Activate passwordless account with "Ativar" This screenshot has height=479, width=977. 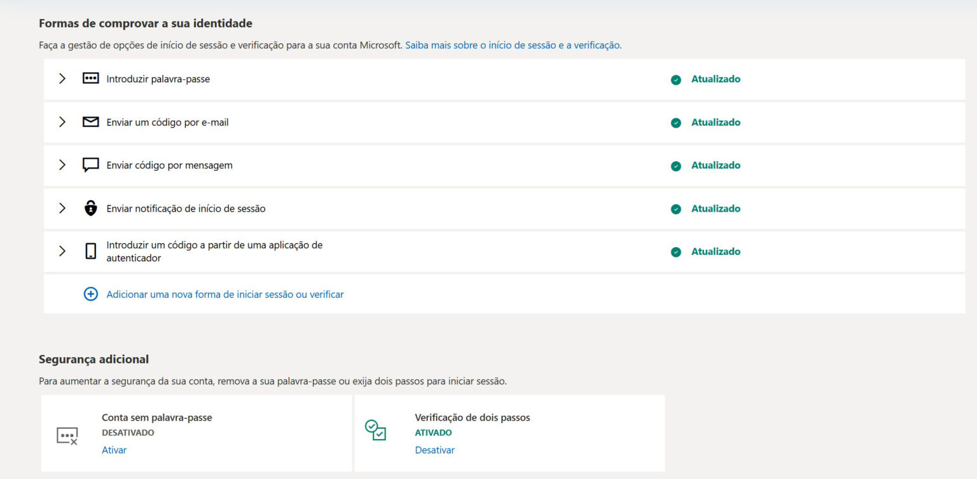[114, 450]
